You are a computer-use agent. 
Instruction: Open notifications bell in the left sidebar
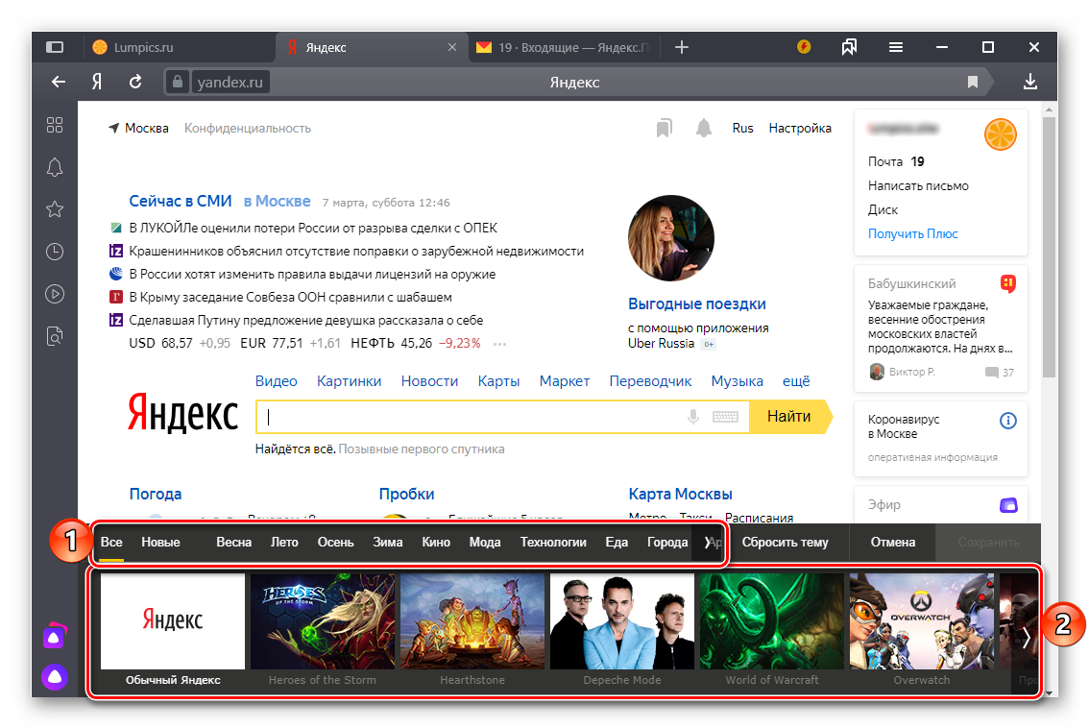click(54, 167)
